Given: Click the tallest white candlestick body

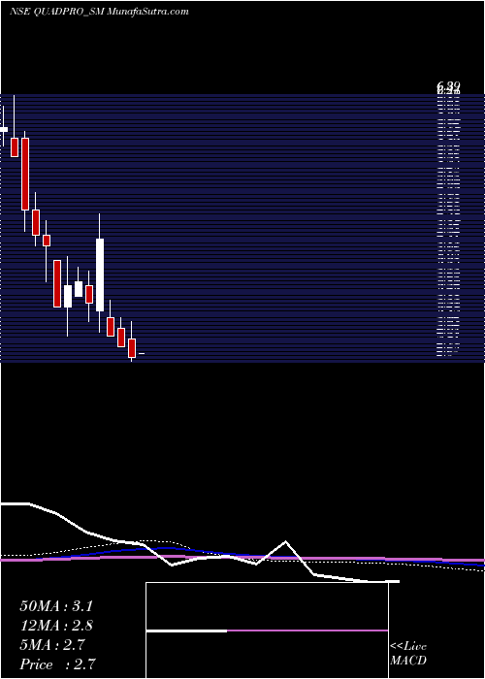Looking at the screenshot, I should (x=100, y=275).
